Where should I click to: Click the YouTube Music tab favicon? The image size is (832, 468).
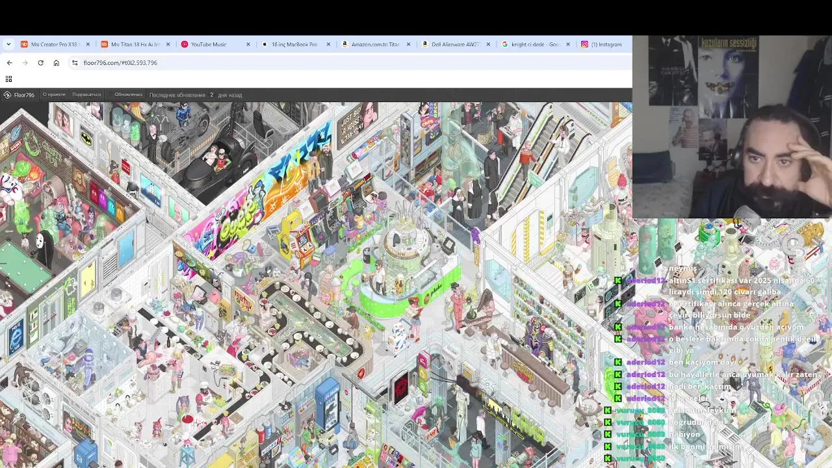point(185,44)
